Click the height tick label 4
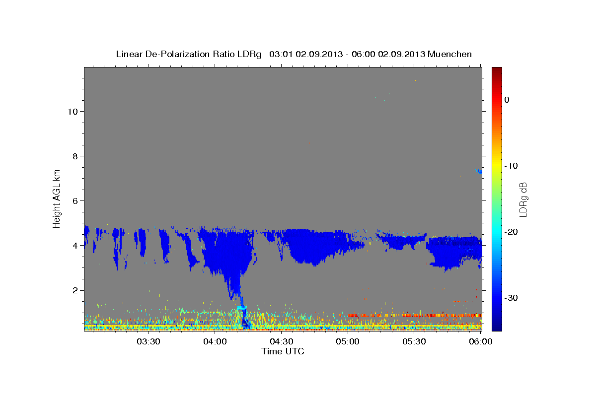 pyautogui.click(x=75, y=245)
